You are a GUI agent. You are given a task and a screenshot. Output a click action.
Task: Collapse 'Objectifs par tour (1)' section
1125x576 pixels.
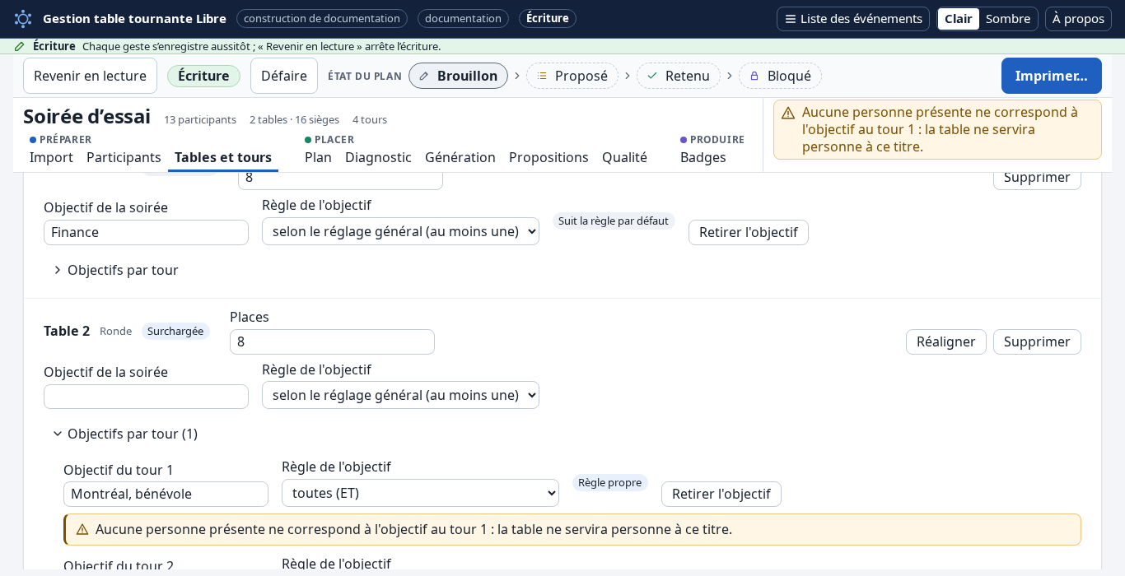point(125,434)
